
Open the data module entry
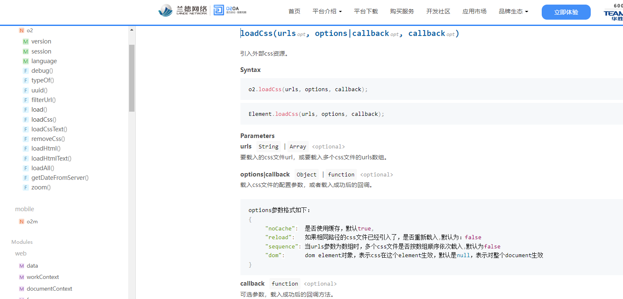click(x=32, y=266)
